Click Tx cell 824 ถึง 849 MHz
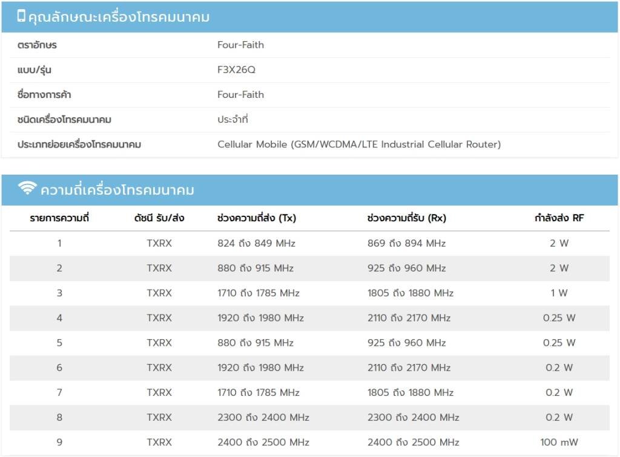The image size is (620, 457). click(256, 243)
